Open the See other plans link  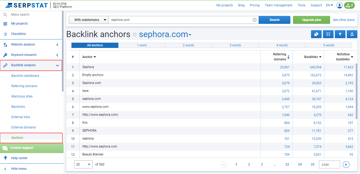344,20
